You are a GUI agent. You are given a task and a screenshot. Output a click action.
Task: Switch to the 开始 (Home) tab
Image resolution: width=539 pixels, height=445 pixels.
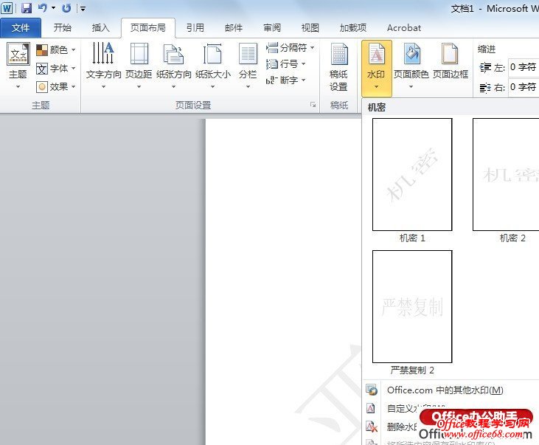pyautogui.click(x=62, y=28)
